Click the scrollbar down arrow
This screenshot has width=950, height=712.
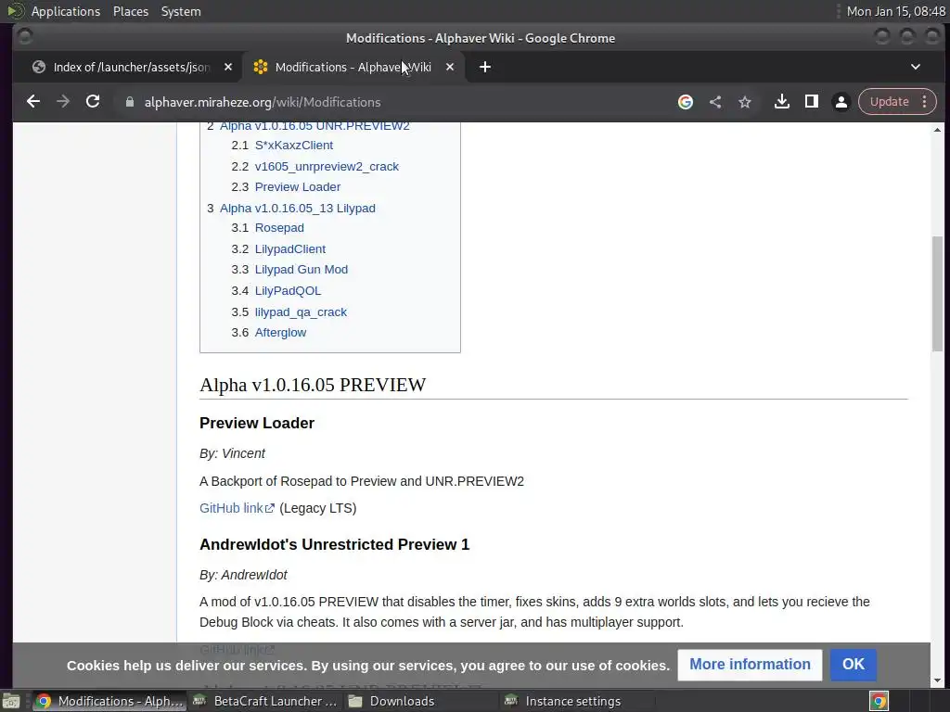pyautogui.click(x=937, y=680)
